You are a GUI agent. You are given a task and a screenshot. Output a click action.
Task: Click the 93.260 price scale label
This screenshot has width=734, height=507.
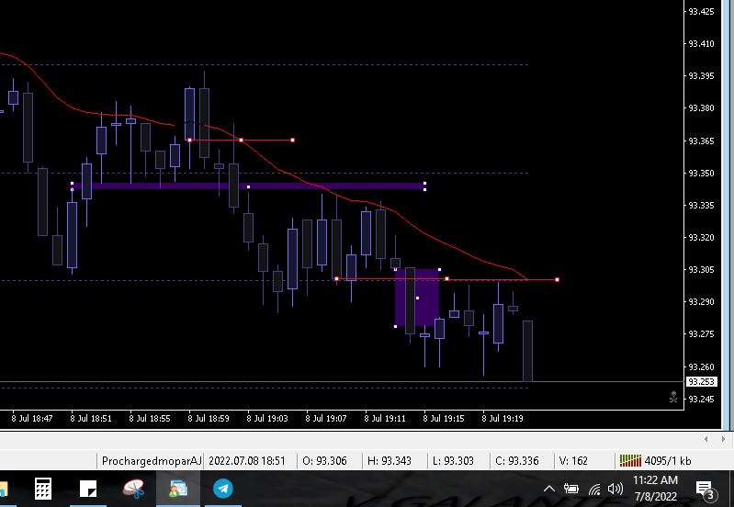click(701, 366)
